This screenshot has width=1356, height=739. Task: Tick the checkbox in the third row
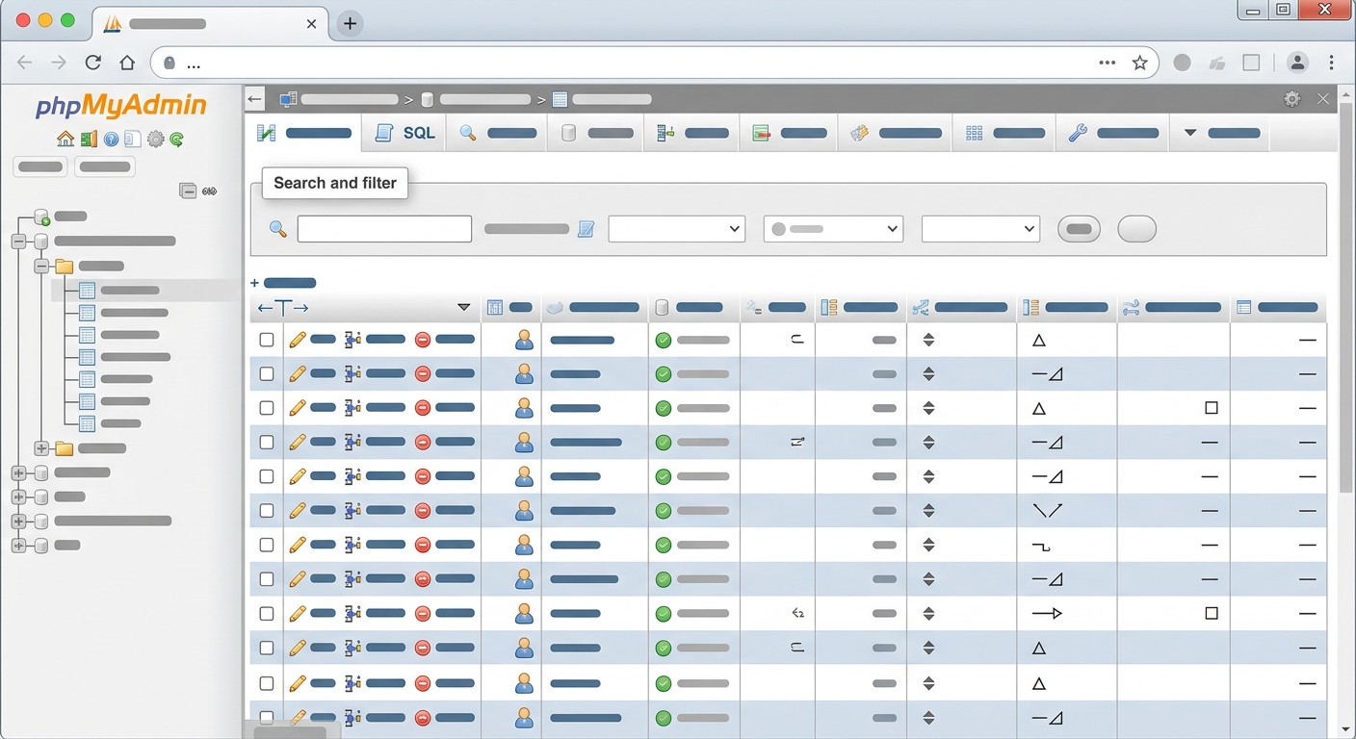(x=267, y=408)
